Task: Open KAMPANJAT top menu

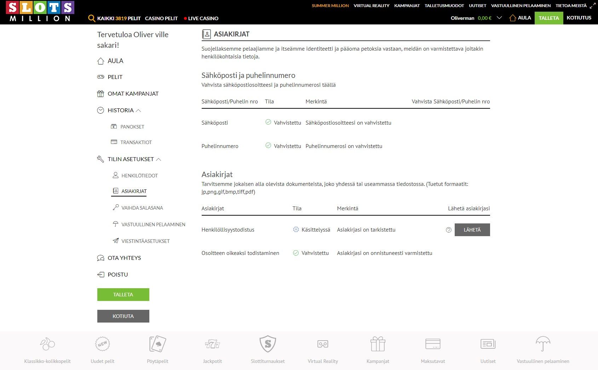Action: 407,6
